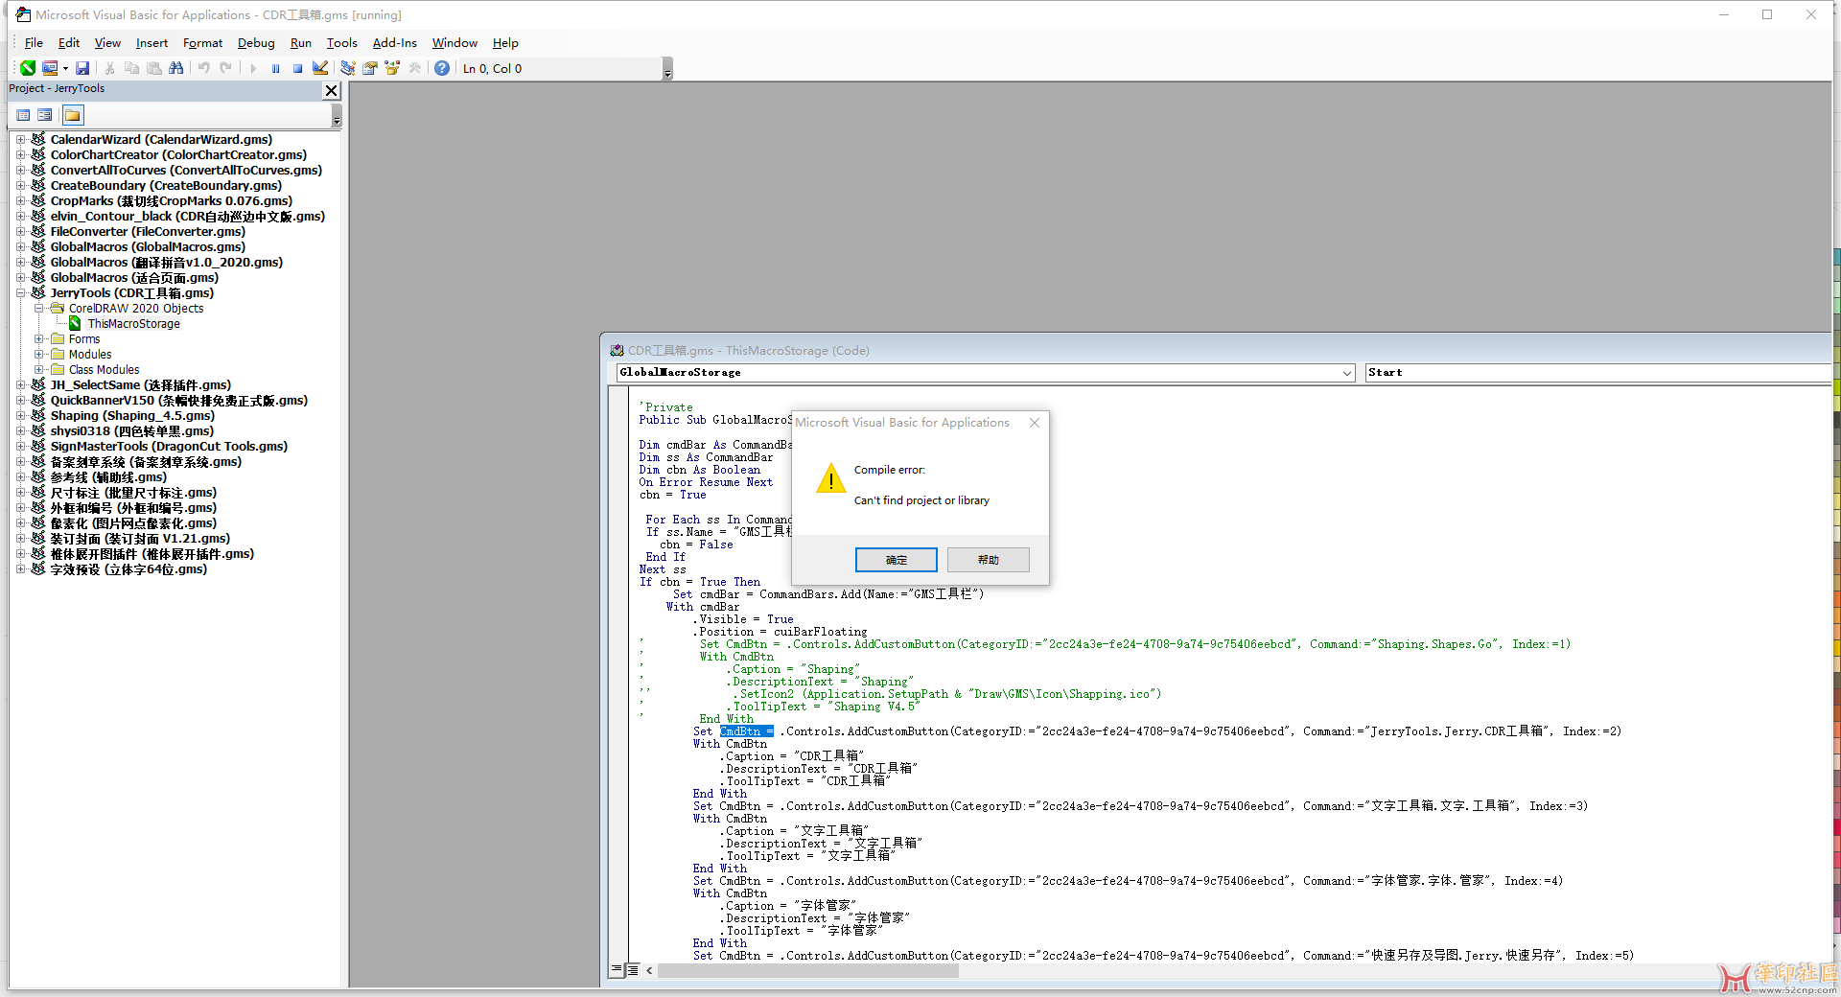Open the File menu
This screenshot has height=997, width=1841.
[x=34, y=43]
